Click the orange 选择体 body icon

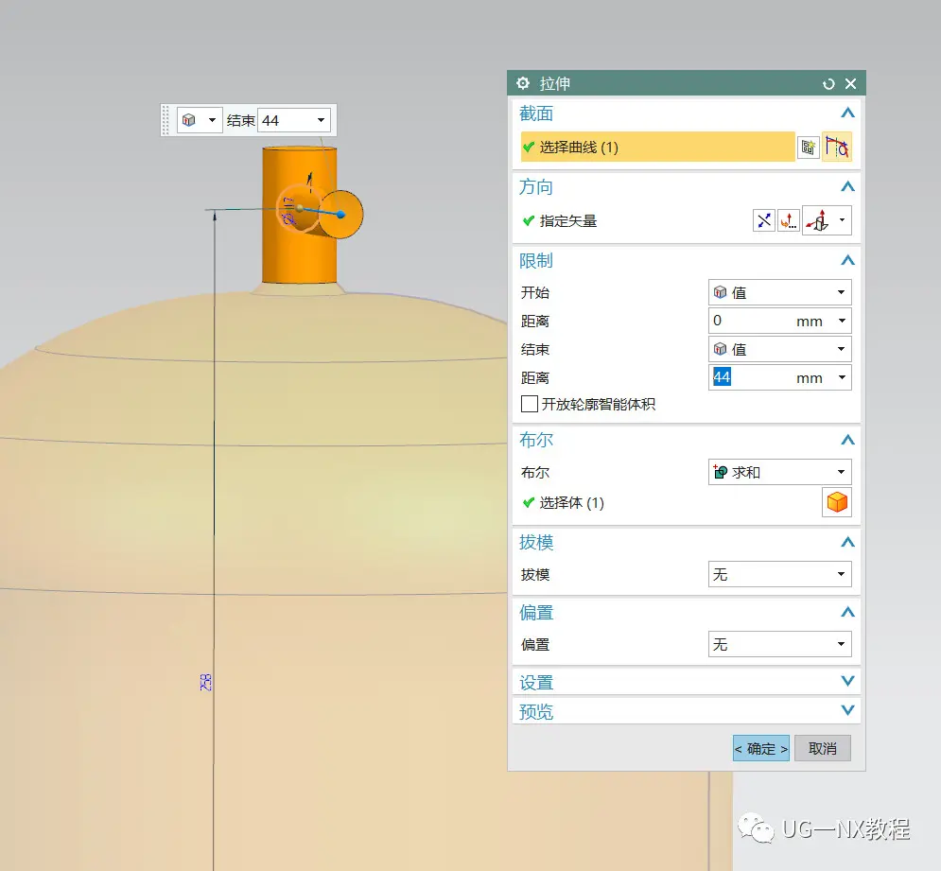pos(837,503)
